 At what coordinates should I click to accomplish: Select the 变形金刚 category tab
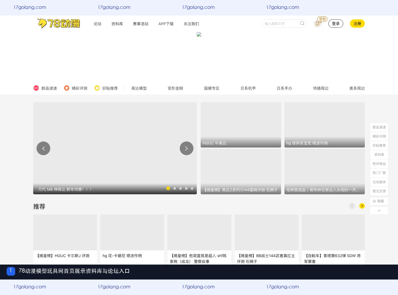click(175, 88)
